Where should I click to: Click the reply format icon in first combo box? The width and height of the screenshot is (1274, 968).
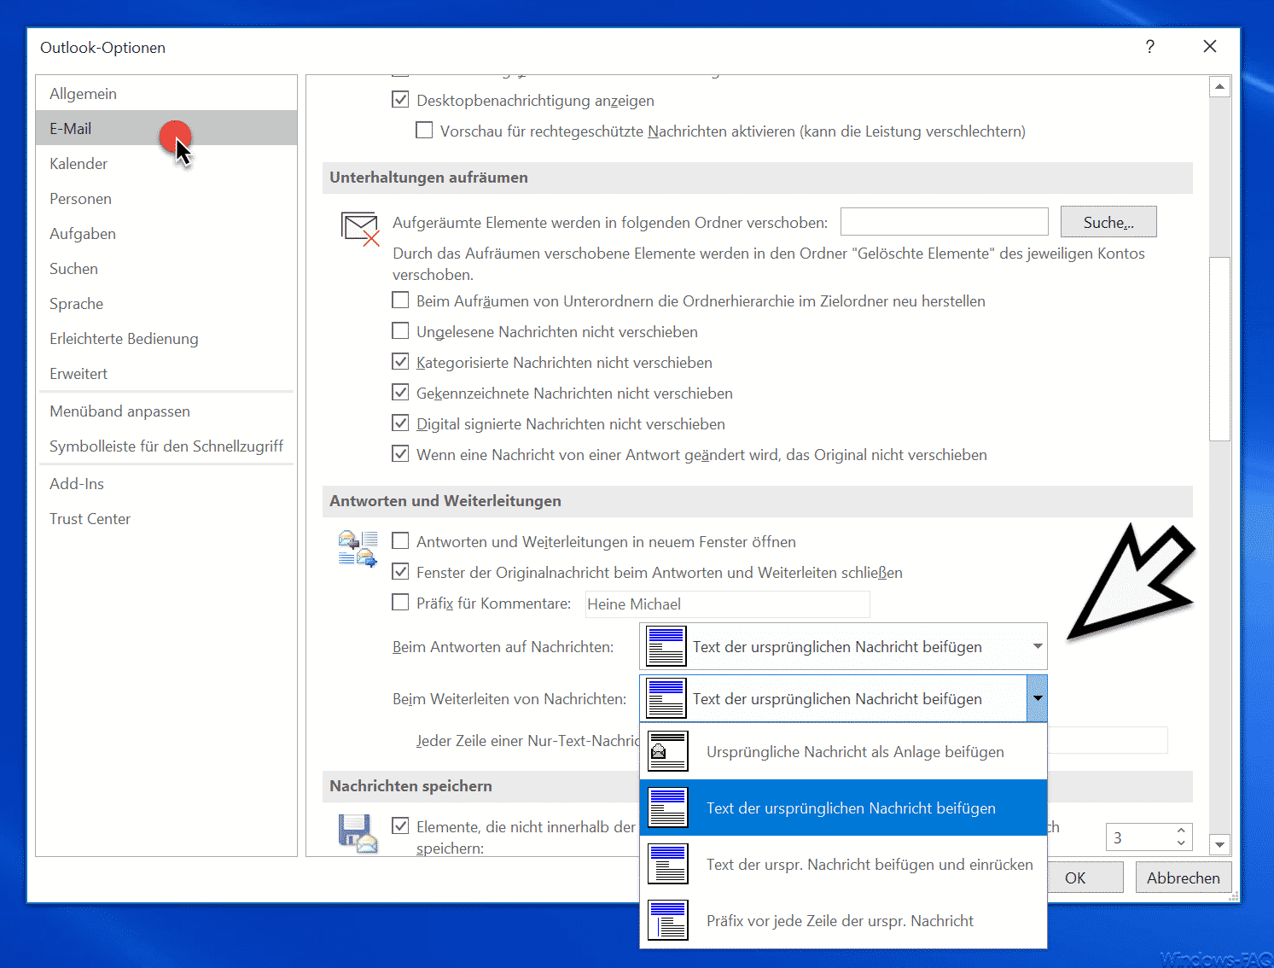click(666, 646)
